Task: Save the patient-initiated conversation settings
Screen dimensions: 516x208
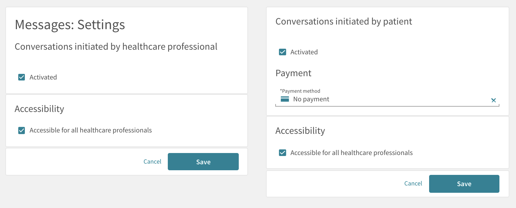Action: (x=464, y=184)
